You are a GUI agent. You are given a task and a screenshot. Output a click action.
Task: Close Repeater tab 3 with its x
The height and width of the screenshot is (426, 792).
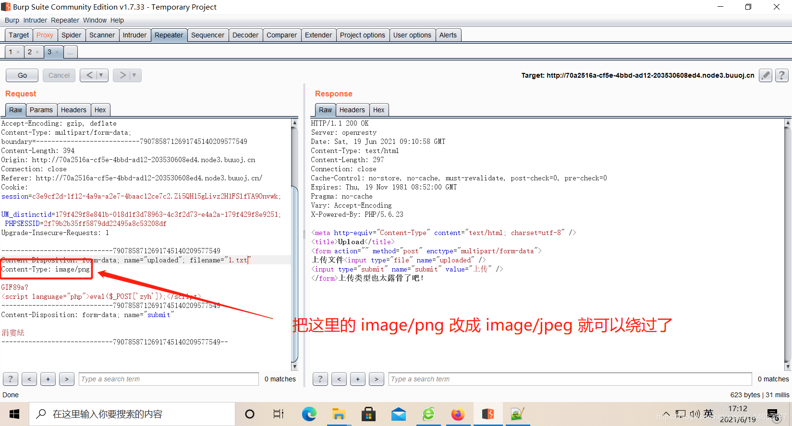[x=57, y=52]
